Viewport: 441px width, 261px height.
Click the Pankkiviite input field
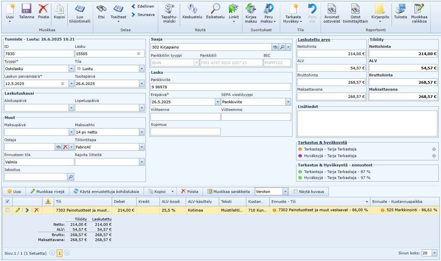(x=220, y=87)
